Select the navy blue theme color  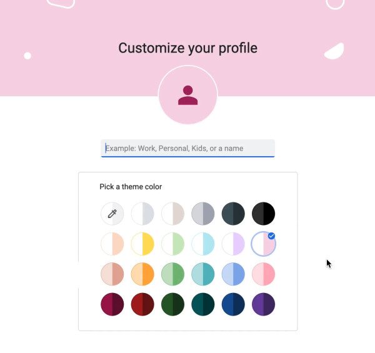coord(233,304)
